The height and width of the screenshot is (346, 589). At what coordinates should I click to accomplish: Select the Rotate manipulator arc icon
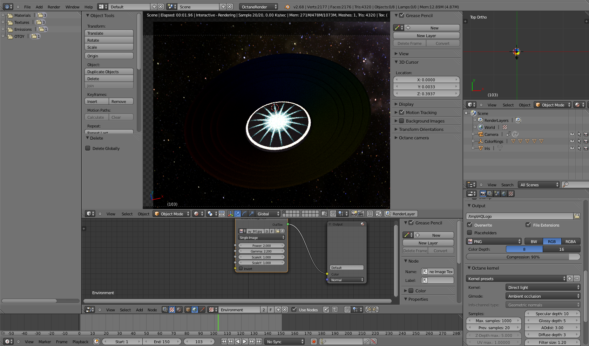(244, 214)
